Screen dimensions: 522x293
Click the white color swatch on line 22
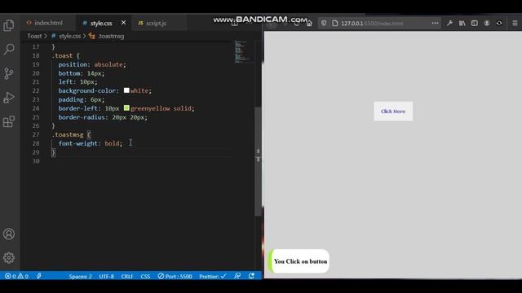[x=126, y=90]
